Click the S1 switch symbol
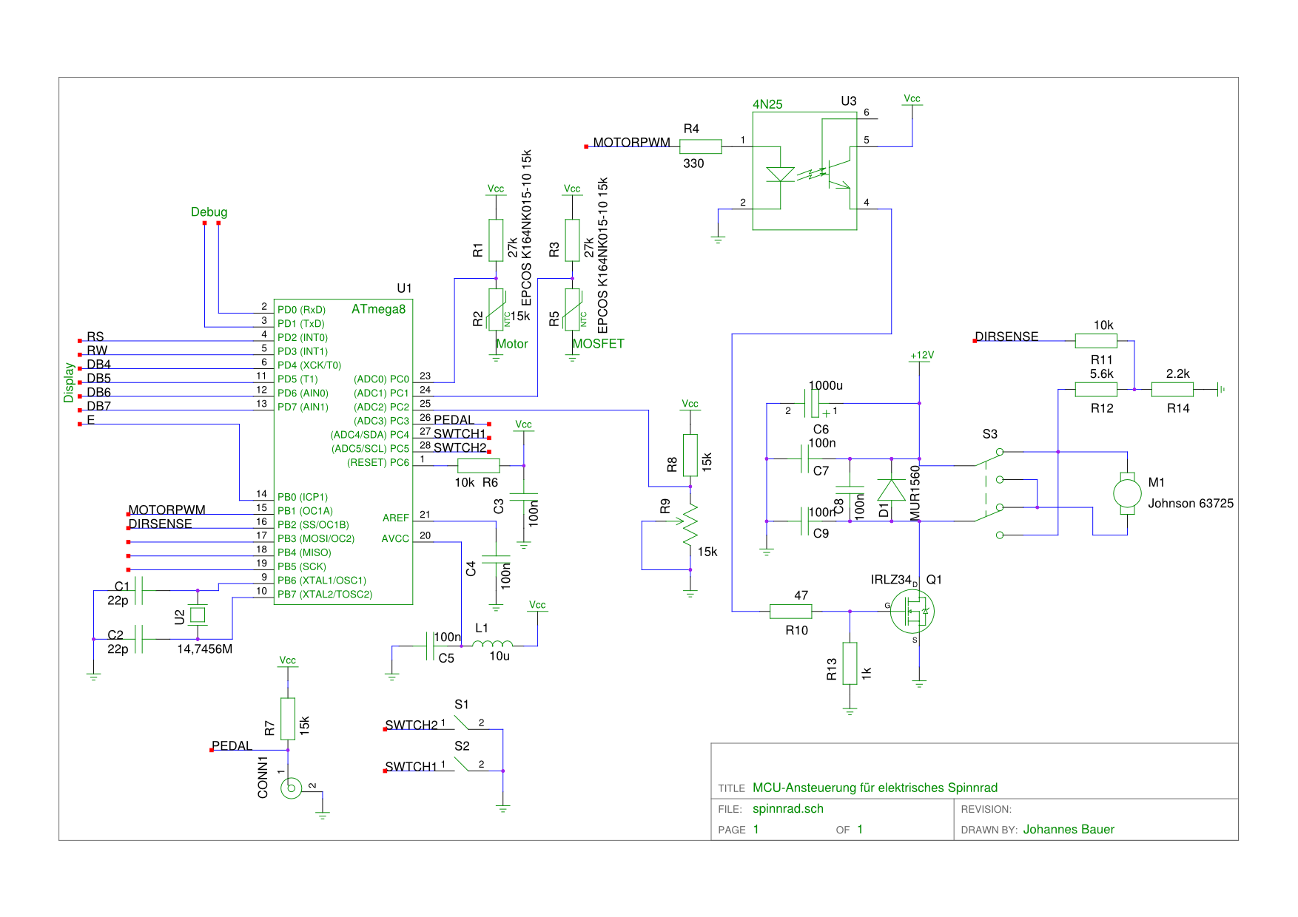Image resolution: width=1298 pixels, height=917 pixels. pyautogui.click(x=463, y=723)
